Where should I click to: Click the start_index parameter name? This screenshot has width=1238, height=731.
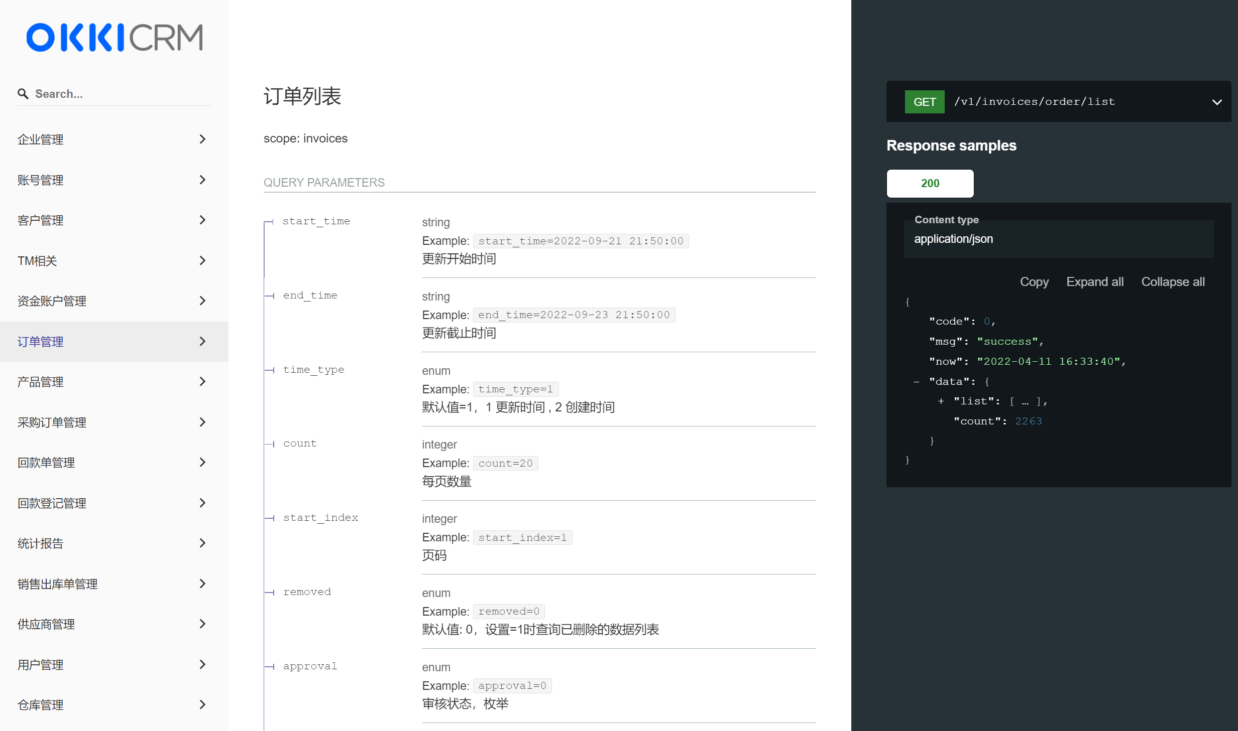tap(320, 518)
